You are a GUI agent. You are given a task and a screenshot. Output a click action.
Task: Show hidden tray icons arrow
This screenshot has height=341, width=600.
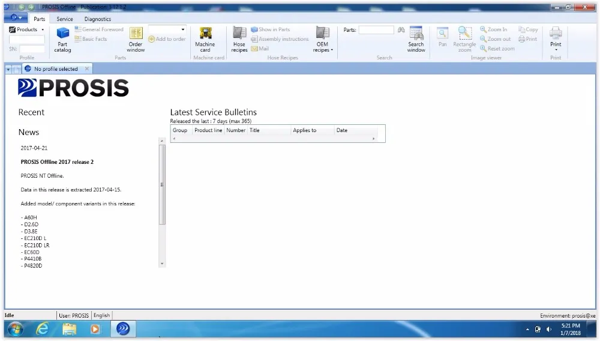pos(527,330)
